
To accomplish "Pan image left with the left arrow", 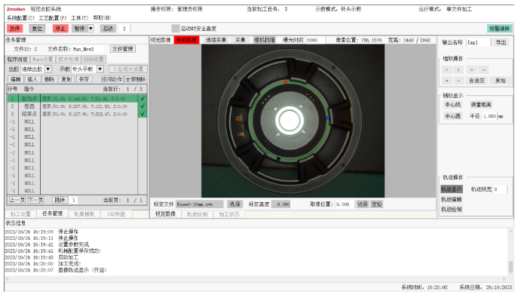I will click(x=471, y=70).
